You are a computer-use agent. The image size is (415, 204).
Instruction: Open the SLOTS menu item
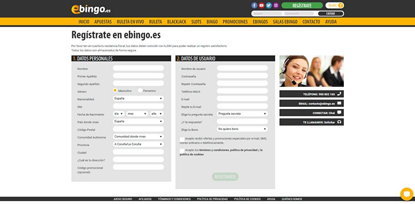(197, 22)
